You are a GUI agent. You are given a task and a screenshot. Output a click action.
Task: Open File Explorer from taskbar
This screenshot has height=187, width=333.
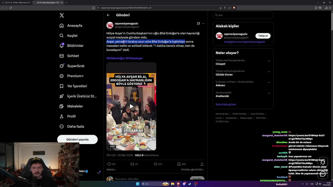click(172, 184)
